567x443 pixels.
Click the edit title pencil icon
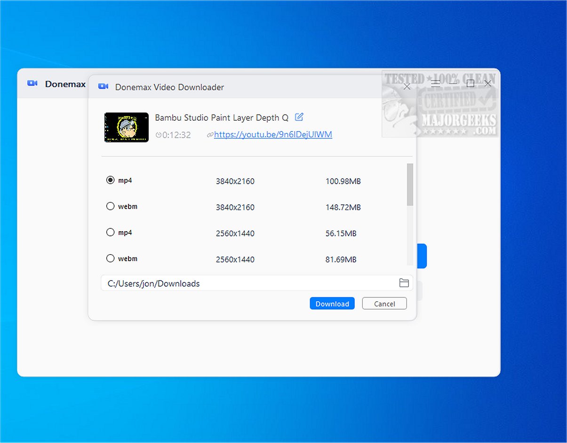pos(299,117)
